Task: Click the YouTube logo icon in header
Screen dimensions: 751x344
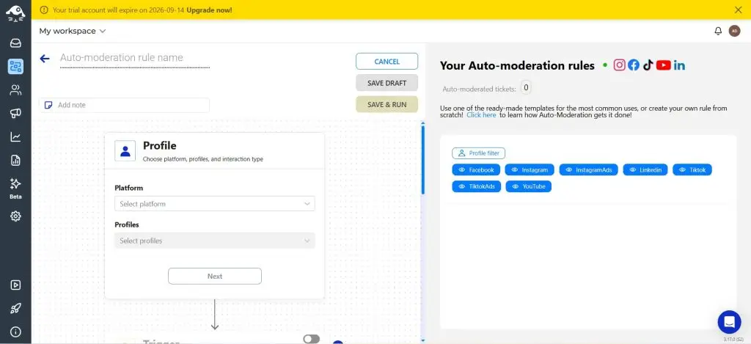Action: [x=663, y=65]
